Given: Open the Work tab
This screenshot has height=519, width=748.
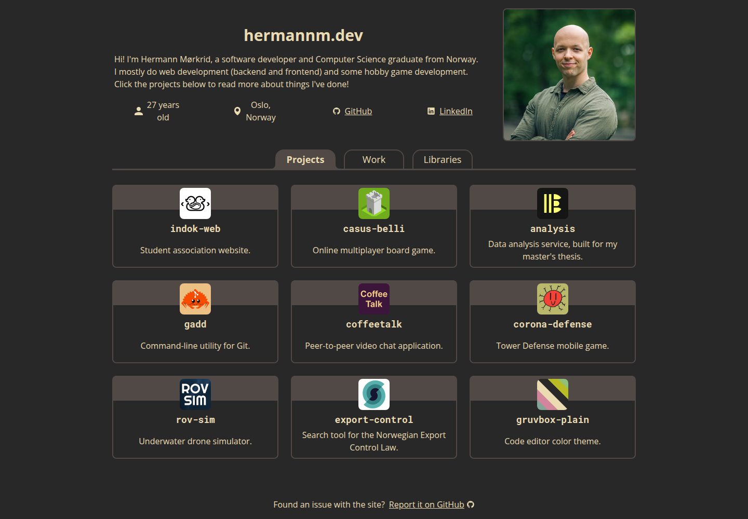Looking at the screenshot, I should coord(374,159).
